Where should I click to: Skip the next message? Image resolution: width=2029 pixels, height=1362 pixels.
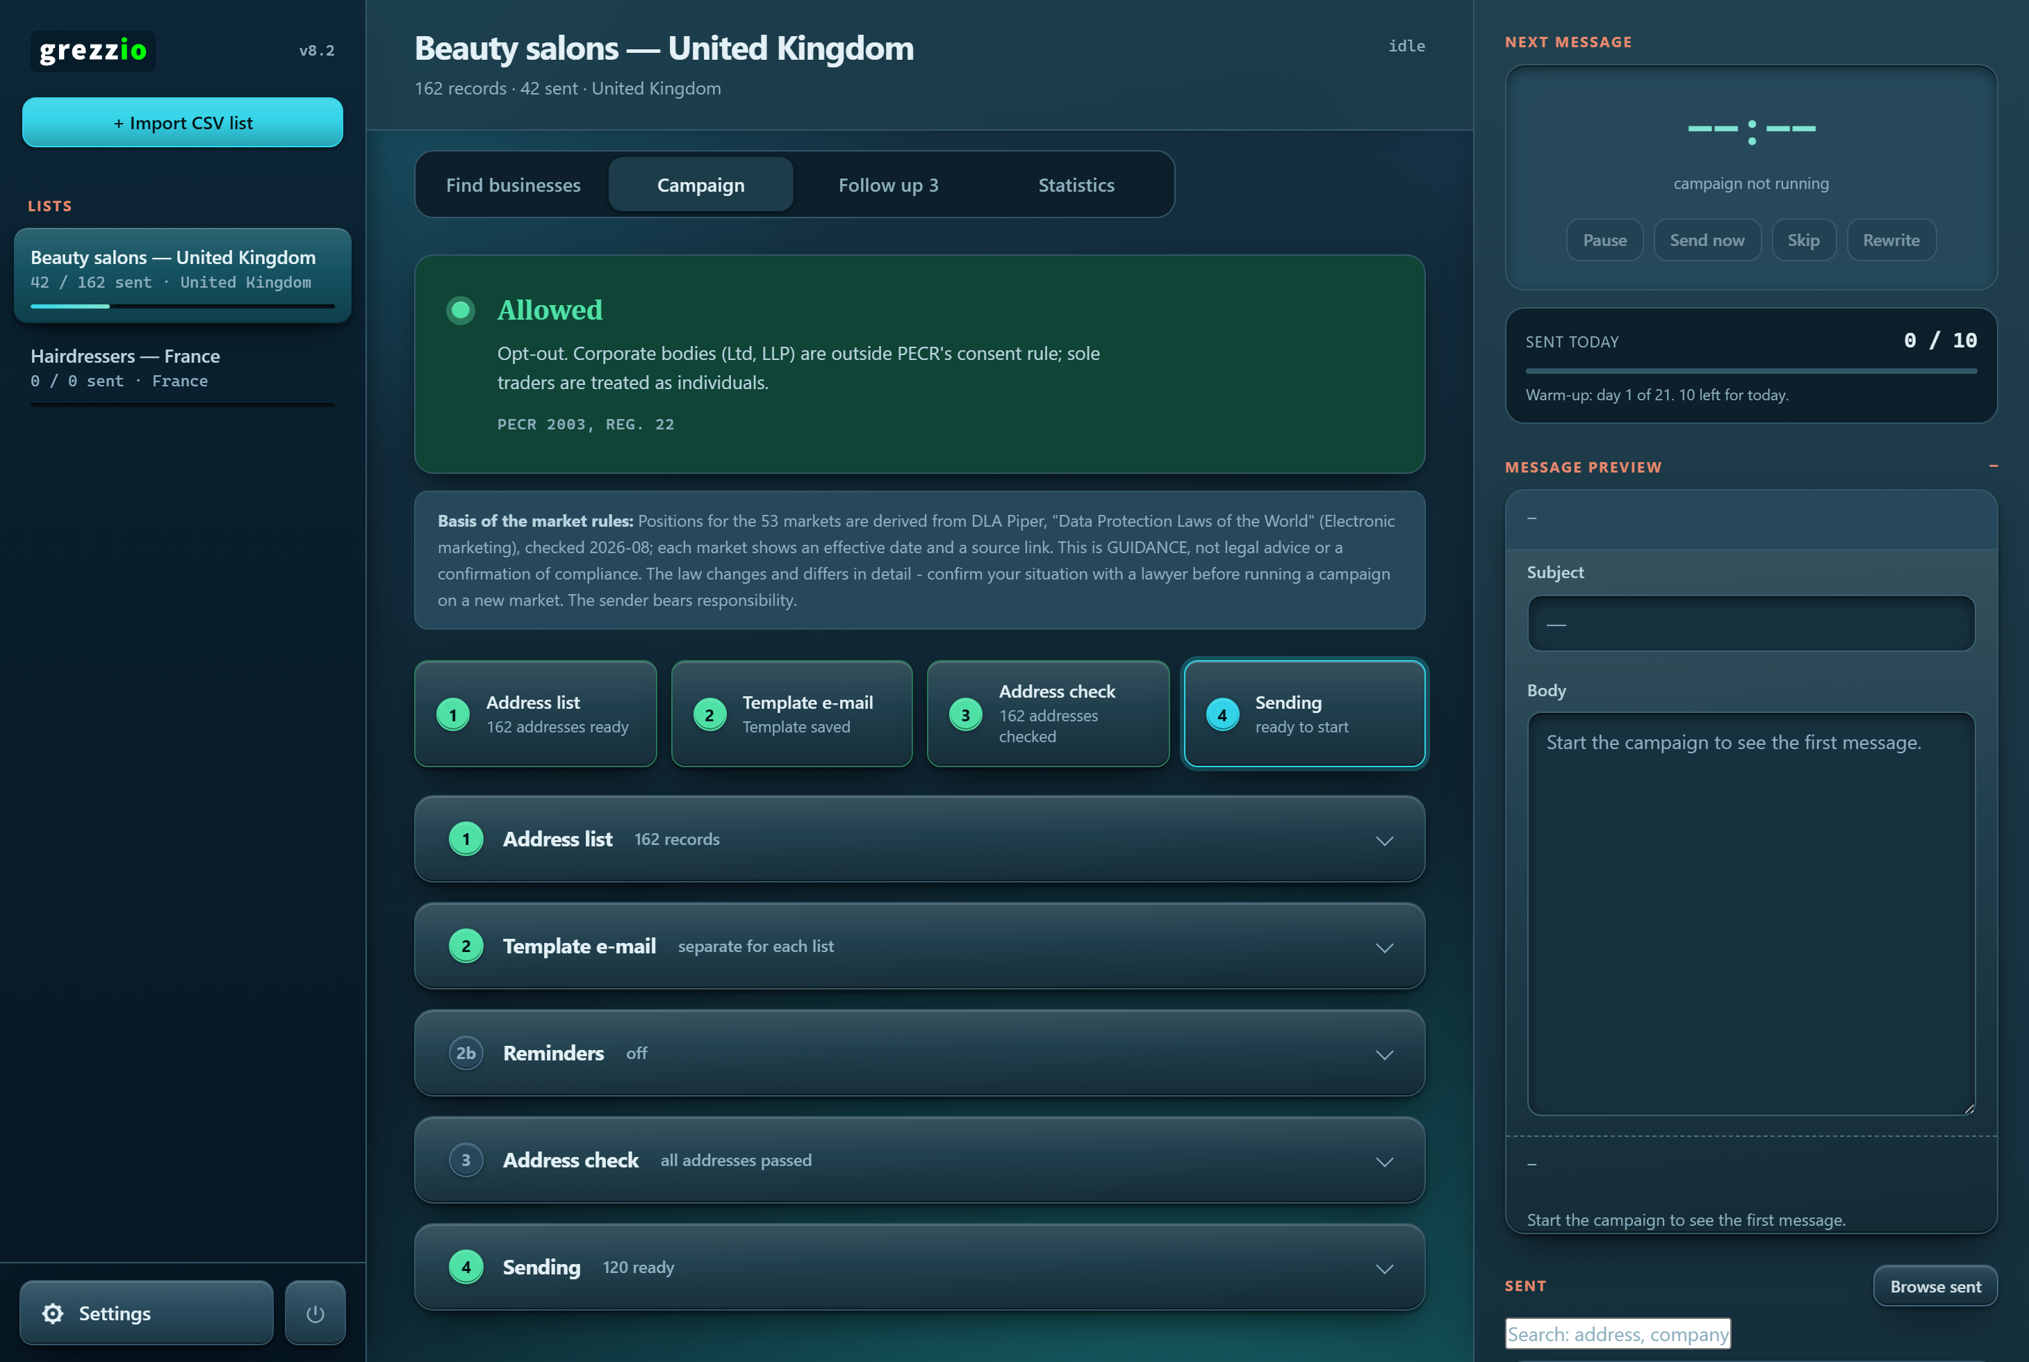pyautogui.click(x=1803, y=240)
